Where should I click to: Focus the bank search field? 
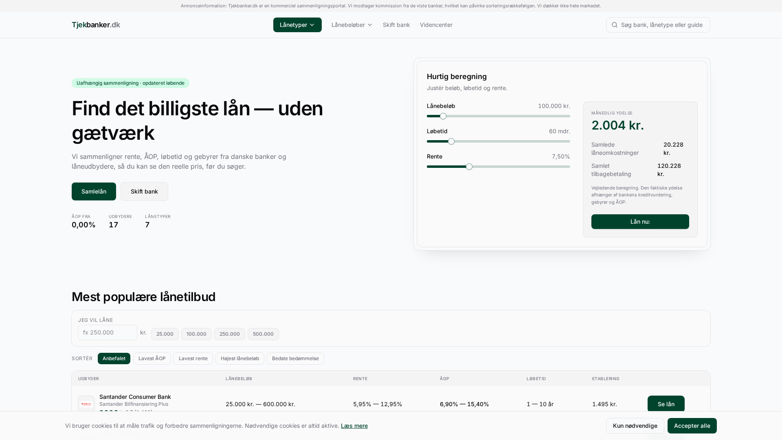point(658,25)
